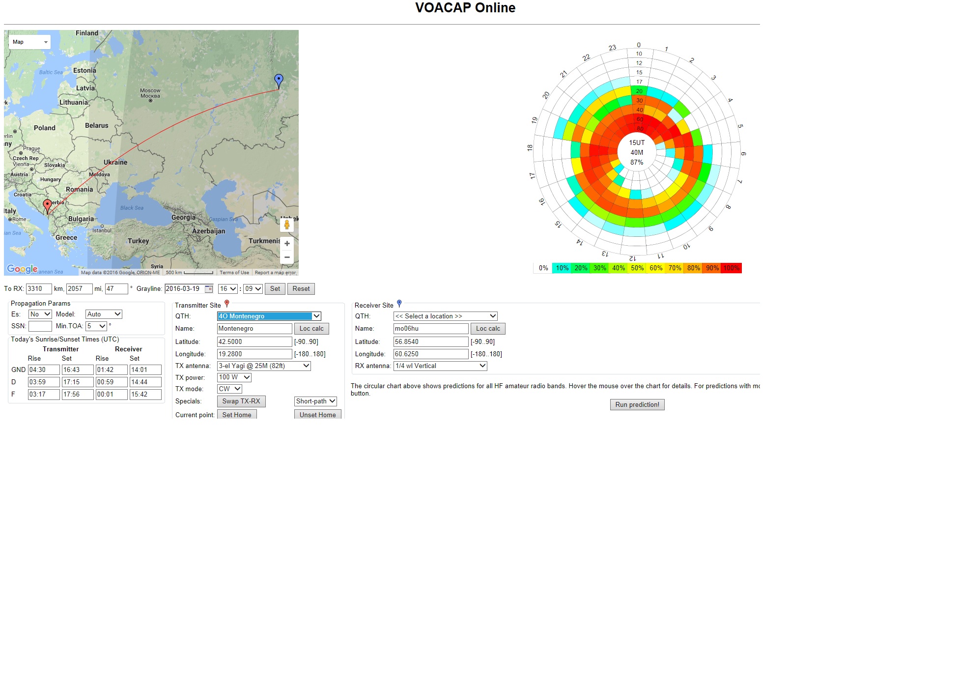Open the Map type selector
958x683 pixels.
tap(30, 42)
